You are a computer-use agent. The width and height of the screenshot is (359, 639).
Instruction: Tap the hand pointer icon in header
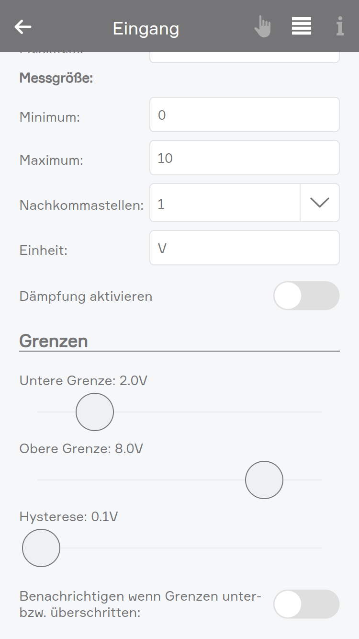(262, 26)
